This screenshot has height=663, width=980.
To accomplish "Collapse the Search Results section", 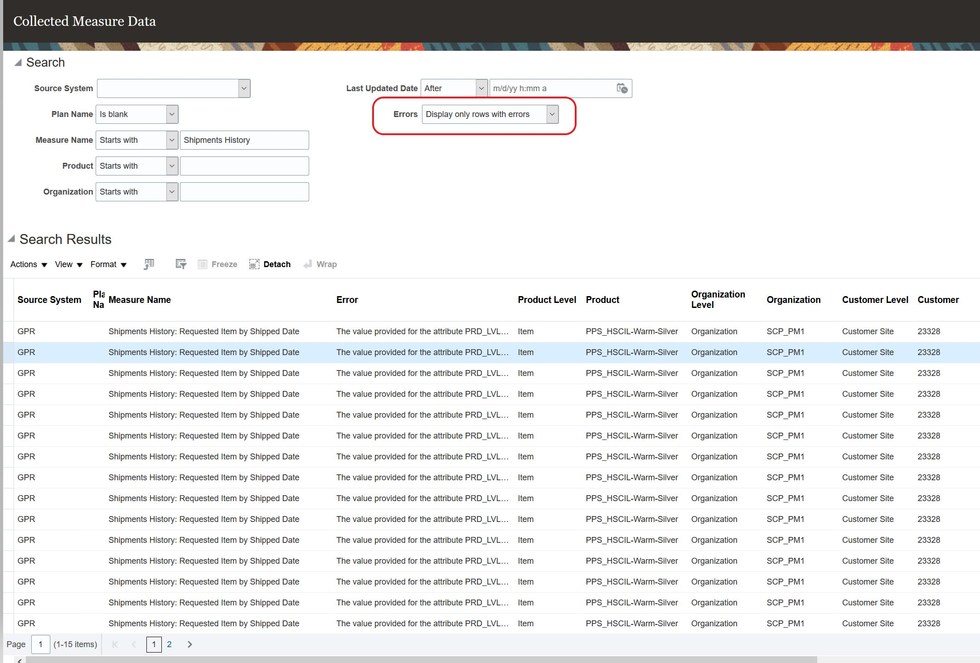I will click(11, 239).
